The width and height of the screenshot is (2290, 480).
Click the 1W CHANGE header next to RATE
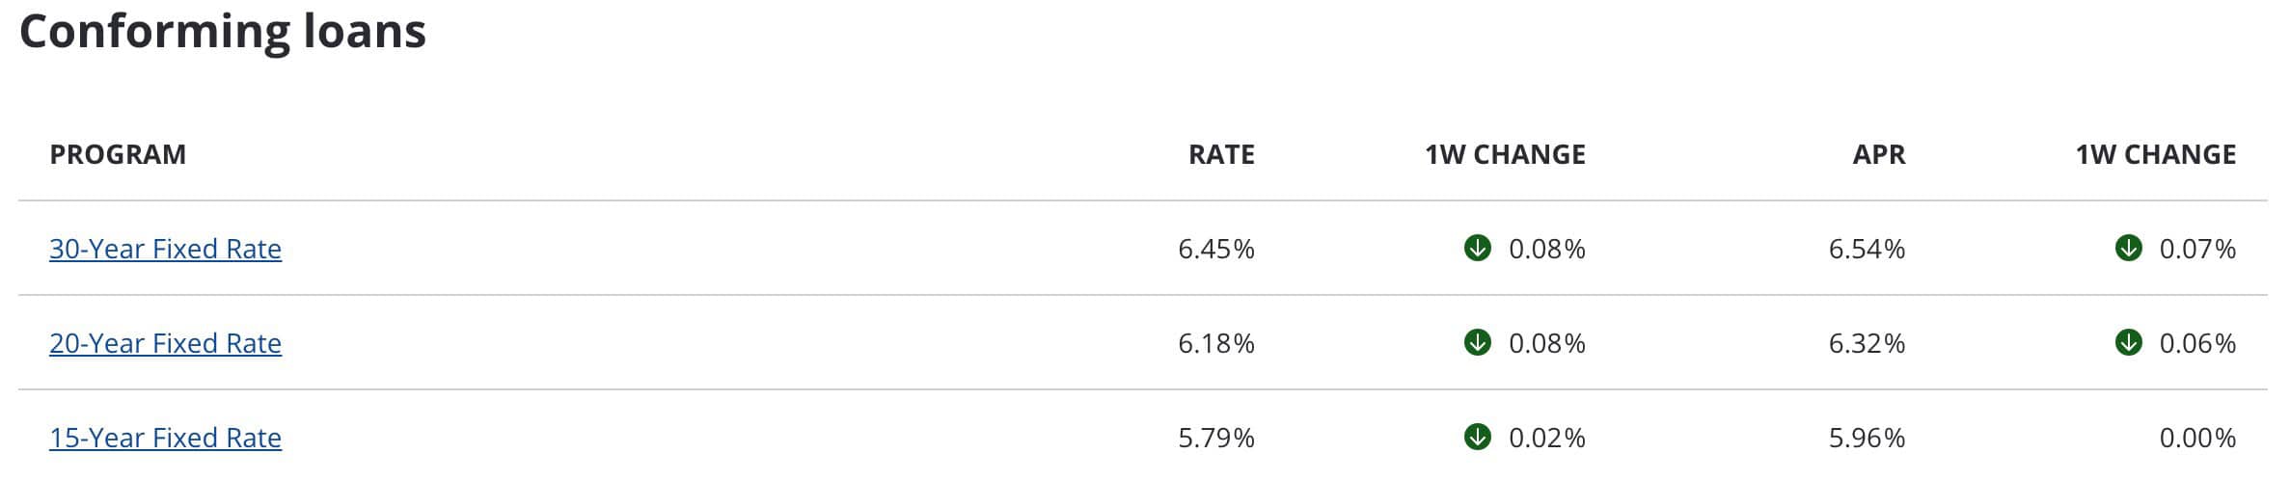(1505, 154)
